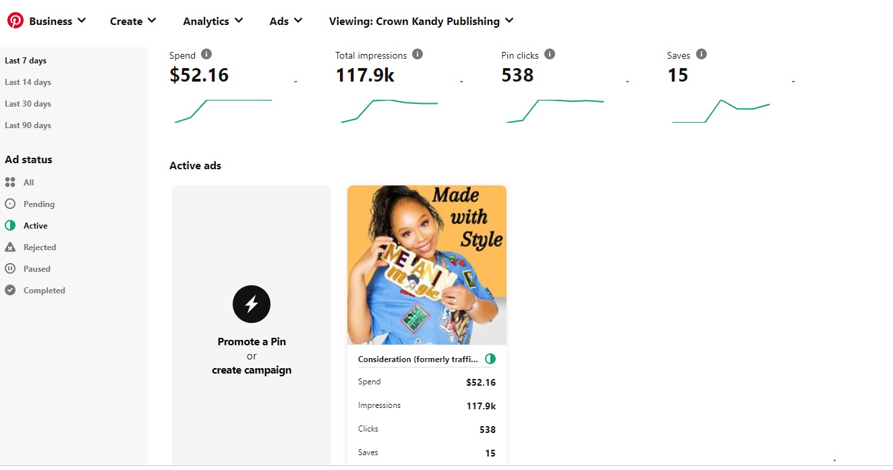Expand the Business dropdown menu
This screenshot has width=893, height=470.
click(x=57, y=21)
